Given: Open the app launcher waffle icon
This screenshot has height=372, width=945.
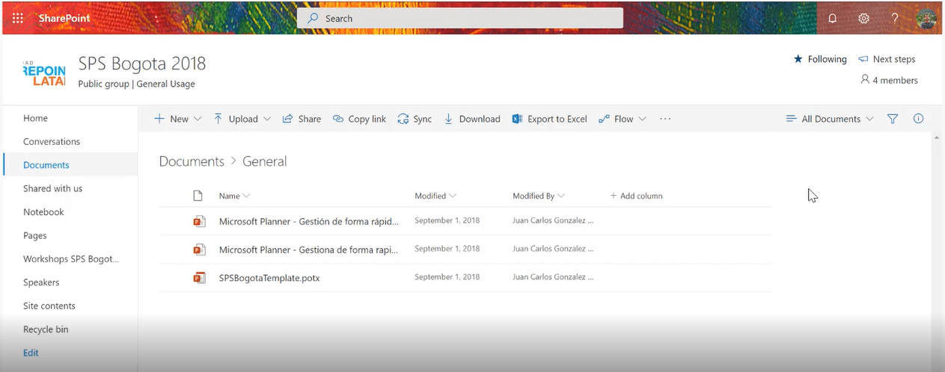Looking at the screenshot, I should (17, 18).
